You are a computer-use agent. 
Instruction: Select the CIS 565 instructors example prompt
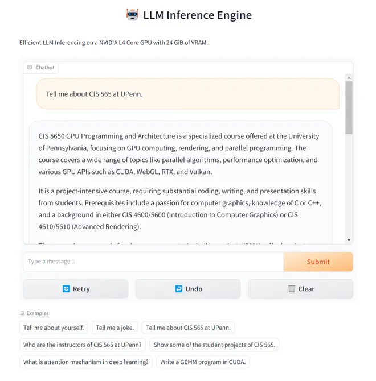tap(83, 345)
